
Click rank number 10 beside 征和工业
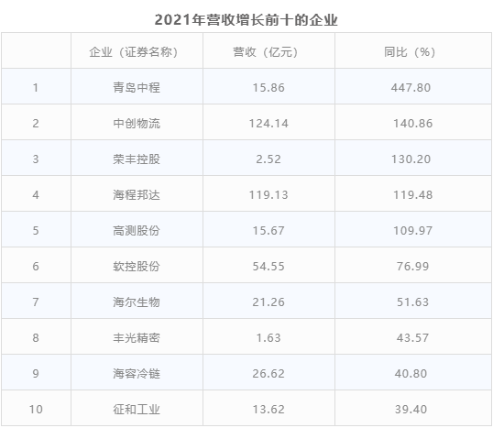[36, 410]
